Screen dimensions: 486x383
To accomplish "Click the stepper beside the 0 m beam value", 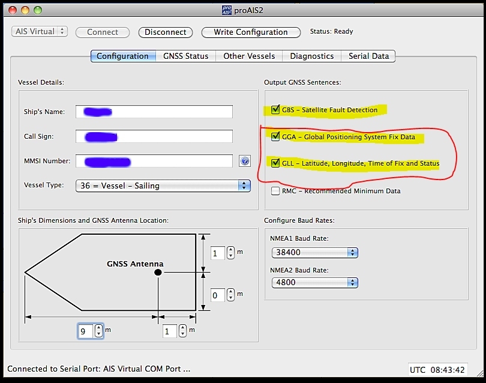I will coord(230,295).
